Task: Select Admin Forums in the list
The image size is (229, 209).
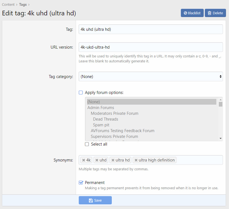Action: point(101,108)
